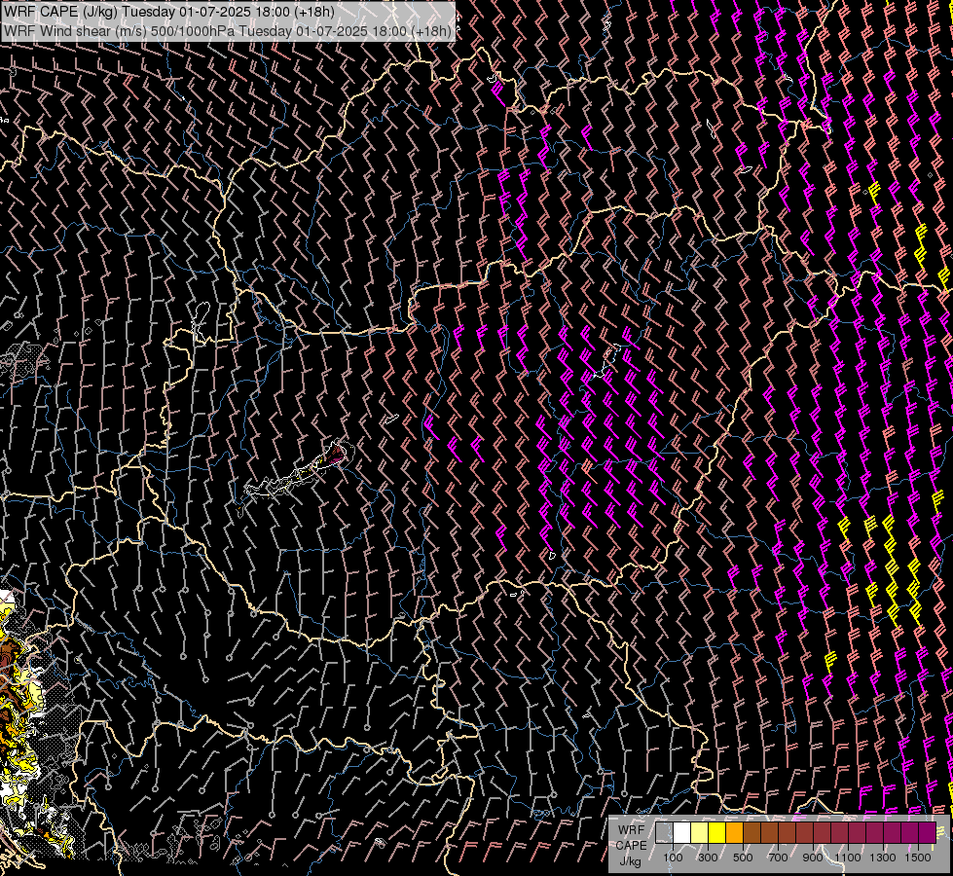Click the legend label CAPE
The image size is (953, 876).
631,846
